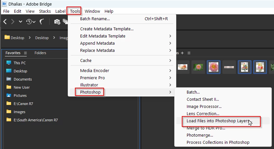Open the Edit menu
This screenshot has height=149, width=274.
click(x=18, y=11)
